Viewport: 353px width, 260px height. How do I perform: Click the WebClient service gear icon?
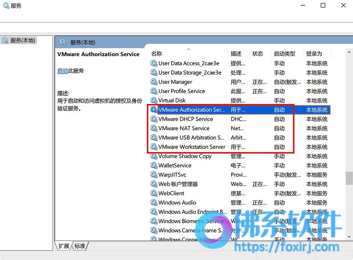click(x=154, y=193)
